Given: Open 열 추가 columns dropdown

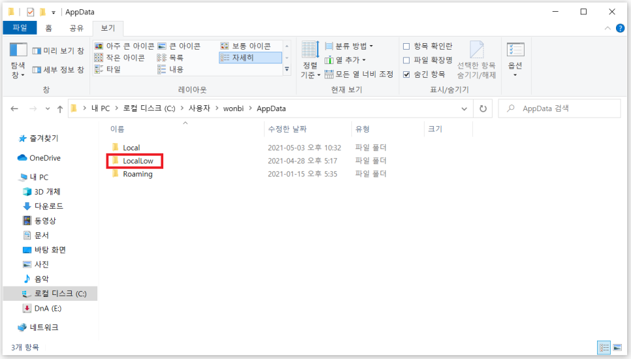Looking at the screenshot, I should pos(346,60).
